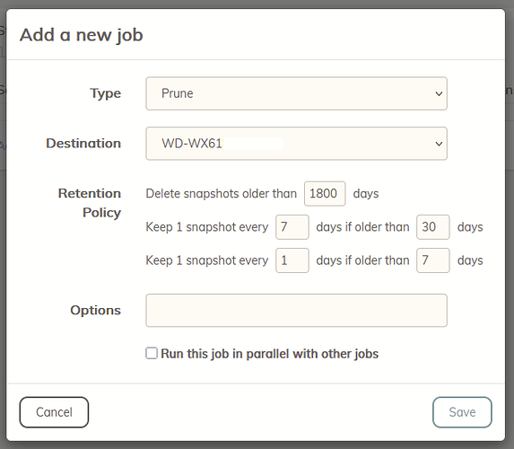The image size is (514, 449).
Task: Click the Cancel button
Action: (x=54, y=412)
